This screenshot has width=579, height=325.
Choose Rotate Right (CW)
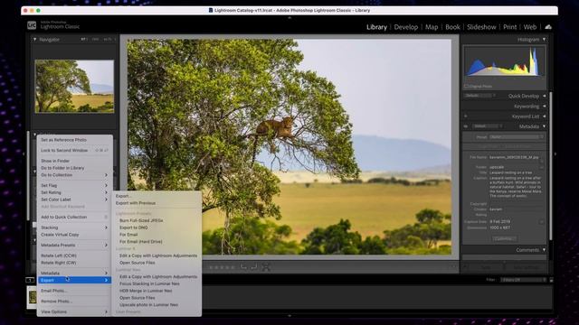click(x=74, y=263)
